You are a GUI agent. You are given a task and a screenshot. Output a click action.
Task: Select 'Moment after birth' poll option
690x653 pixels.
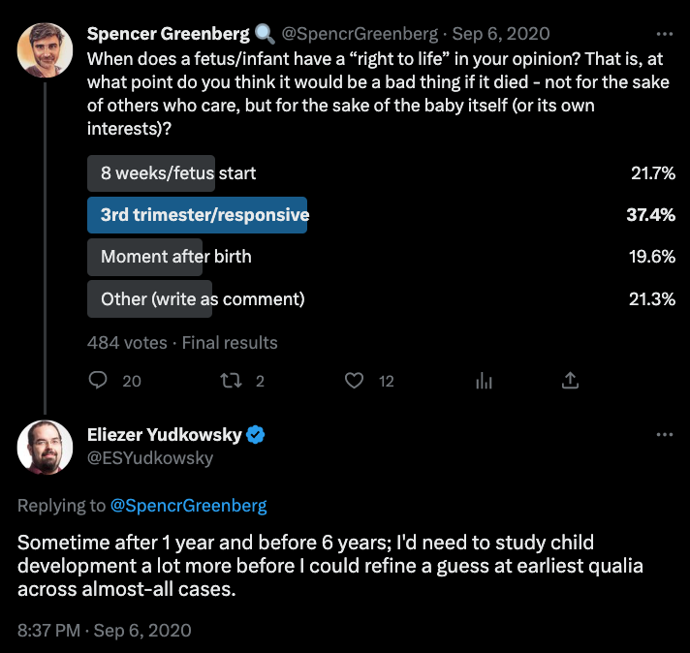pos(175,257)
